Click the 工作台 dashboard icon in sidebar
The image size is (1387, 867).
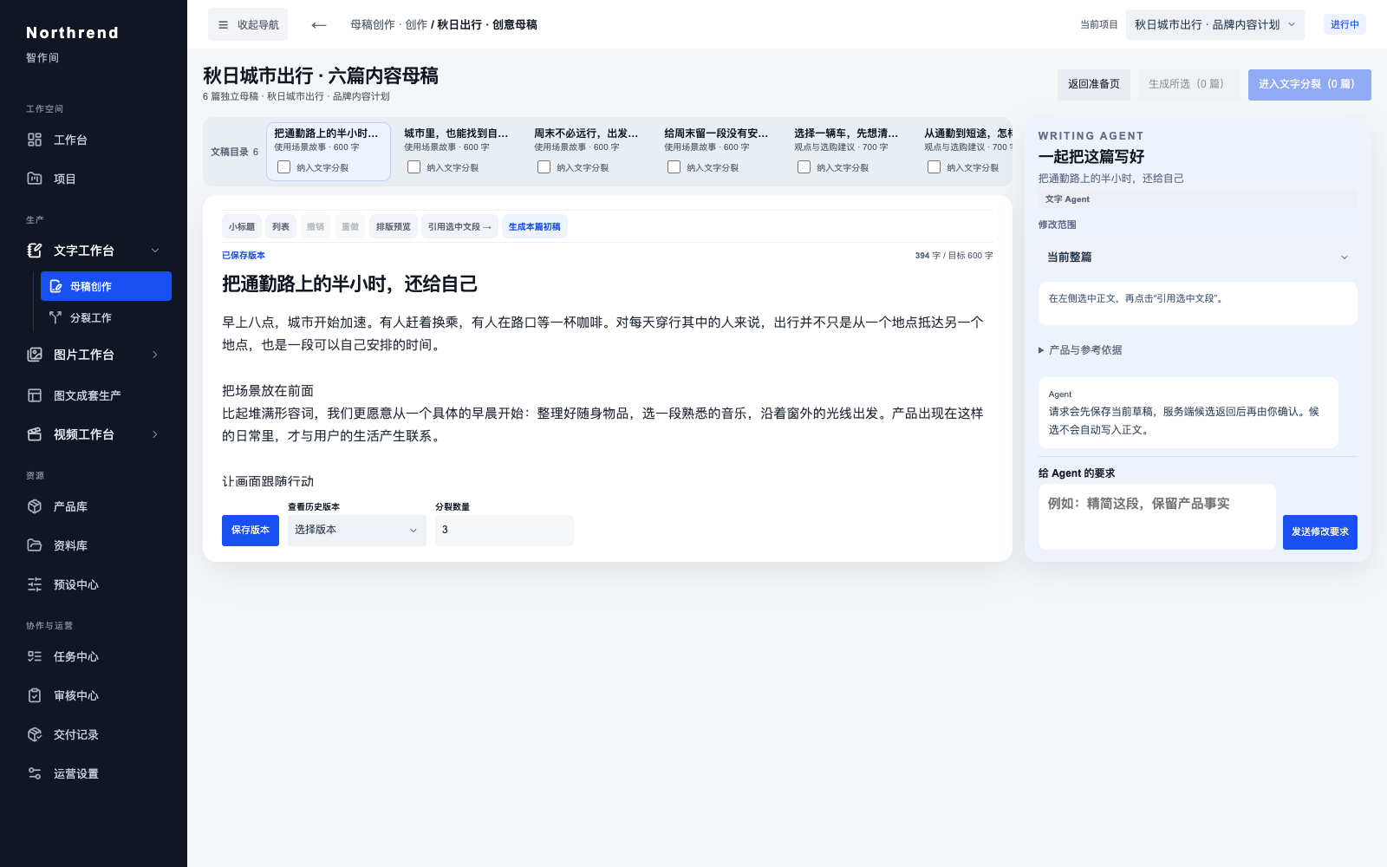(x=35, y=140)
